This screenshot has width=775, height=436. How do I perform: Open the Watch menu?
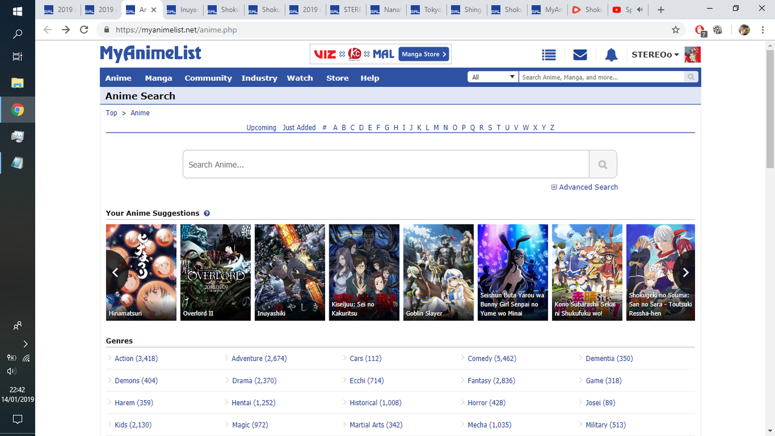300,78
